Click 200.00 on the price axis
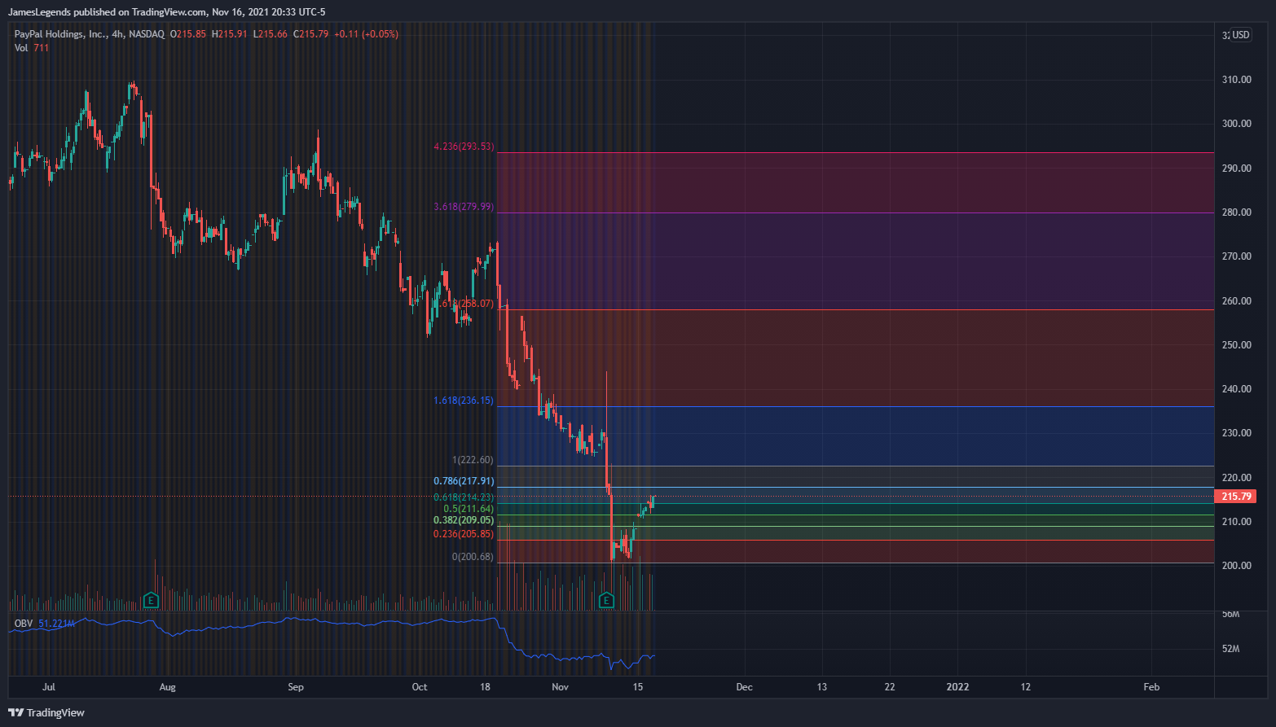 coord(1237,566)
